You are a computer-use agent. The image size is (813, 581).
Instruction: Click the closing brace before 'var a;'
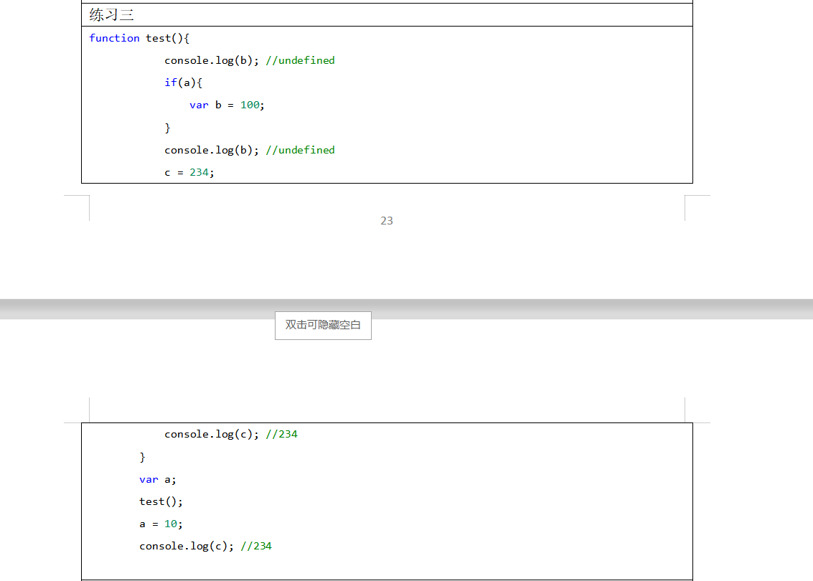[x=143, y=457]
